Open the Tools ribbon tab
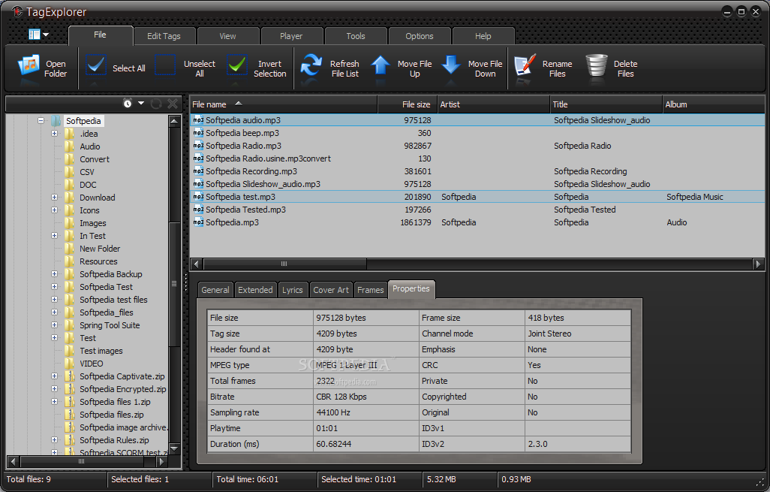 coord(356,36)
